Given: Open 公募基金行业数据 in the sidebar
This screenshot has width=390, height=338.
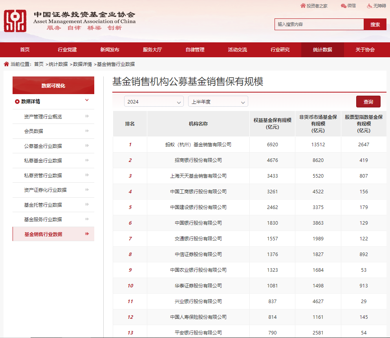Looking at the screenshot, I should pos(43,146).
